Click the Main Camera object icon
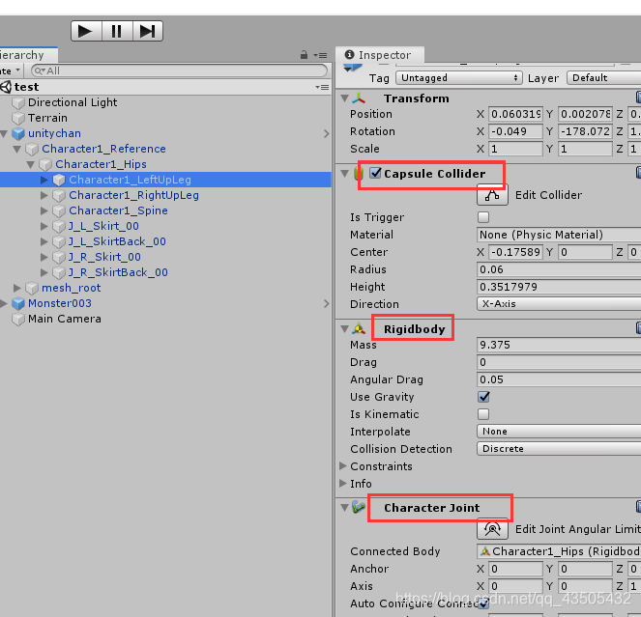This screenshot has width=641, height=617. click(18, 319)
